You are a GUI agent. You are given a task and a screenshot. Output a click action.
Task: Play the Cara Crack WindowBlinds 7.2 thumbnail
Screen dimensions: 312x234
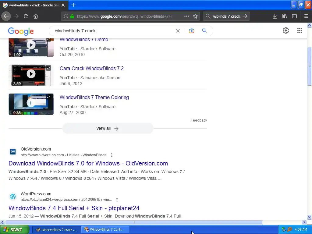[x=31, y=75]
